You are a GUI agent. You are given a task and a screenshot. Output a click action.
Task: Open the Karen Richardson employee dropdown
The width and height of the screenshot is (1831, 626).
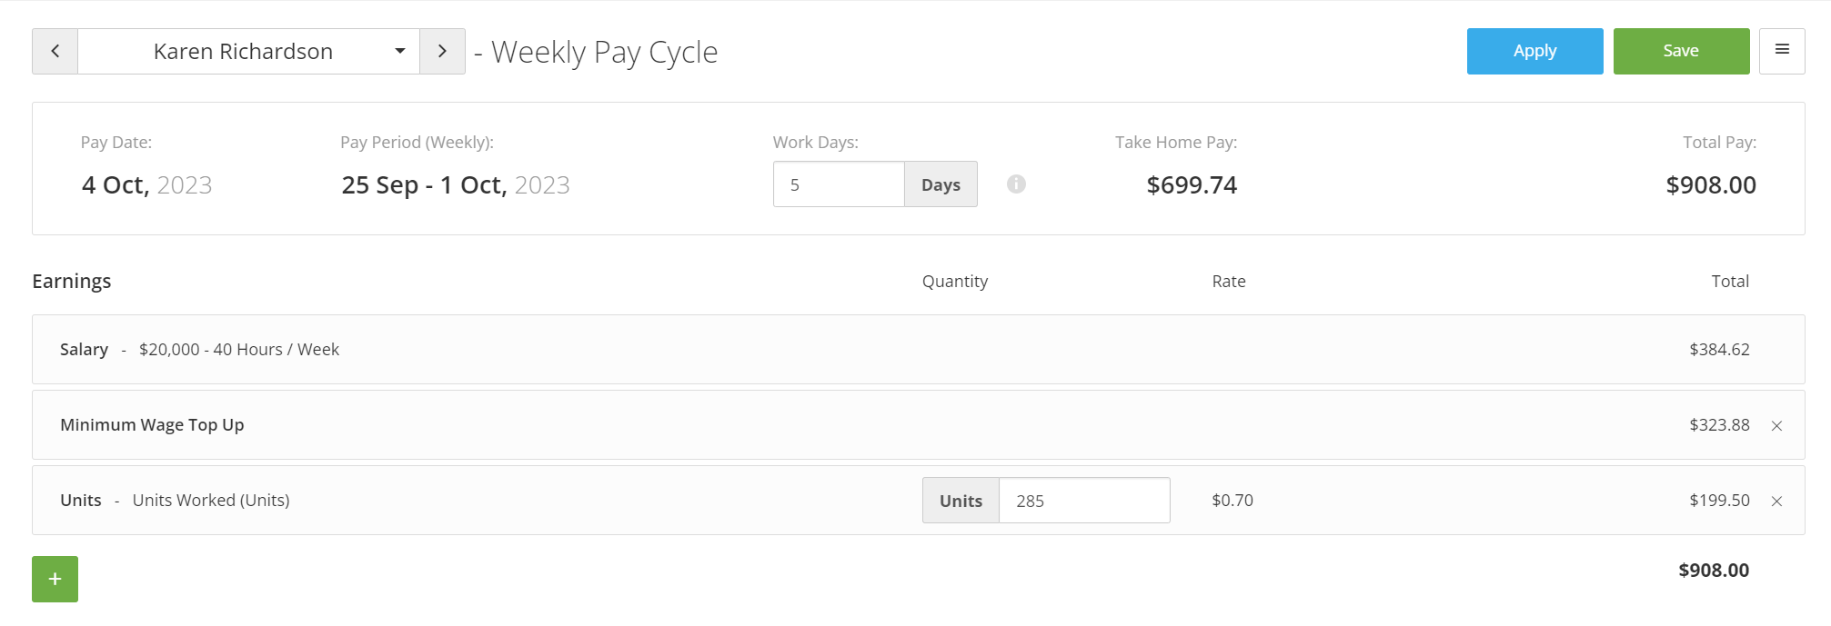[248, 51]
